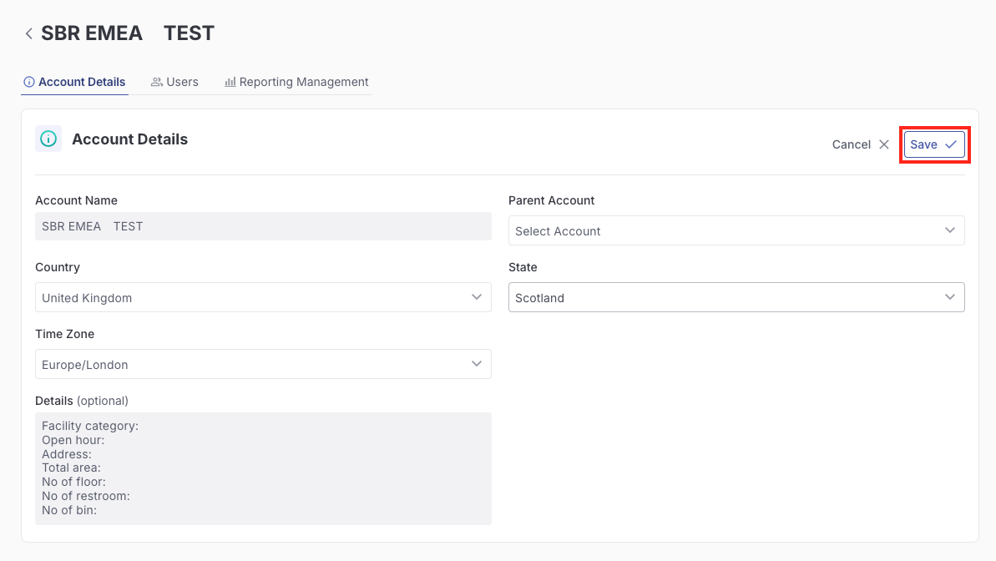Click the Account Name input field
Screen dimensions: 996x561
(x=263, y=226)
